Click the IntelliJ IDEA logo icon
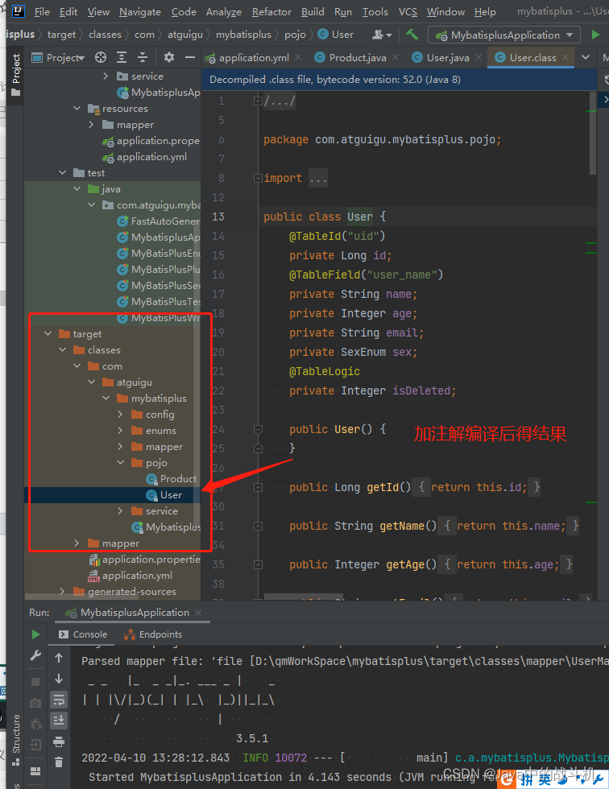 tap(18, 11)
